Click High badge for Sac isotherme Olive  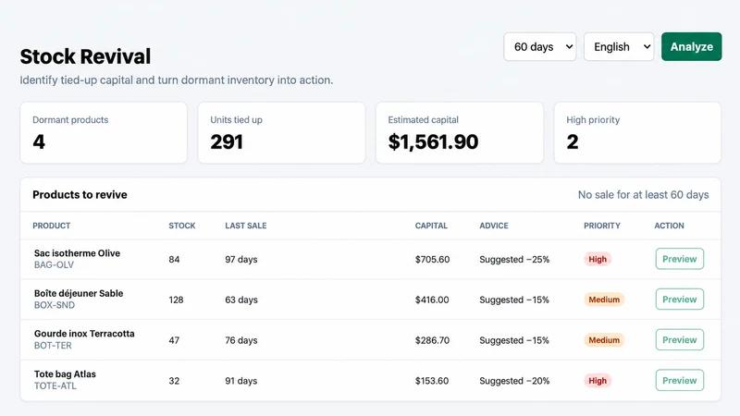pyautogui.click(x=598, y=259)
